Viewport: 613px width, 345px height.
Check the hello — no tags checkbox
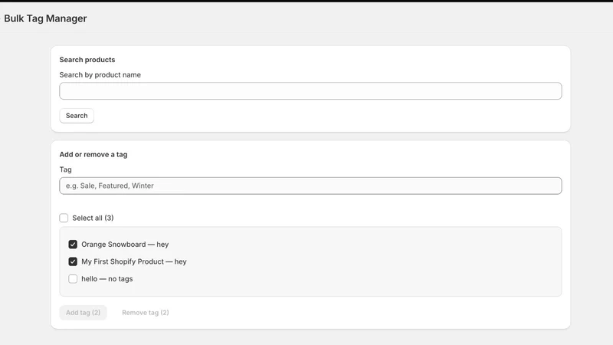tap(73, 279)
